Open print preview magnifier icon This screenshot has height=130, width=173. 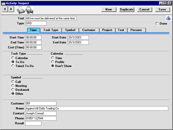29,10
